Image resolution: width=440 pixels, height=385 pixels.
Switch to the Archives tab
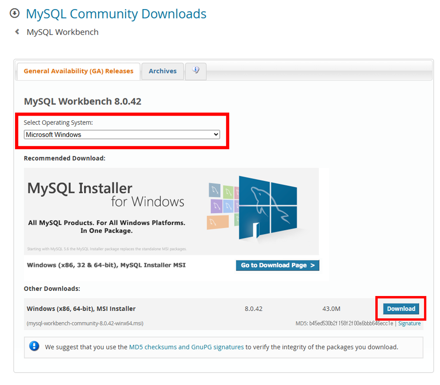point(163,71)
